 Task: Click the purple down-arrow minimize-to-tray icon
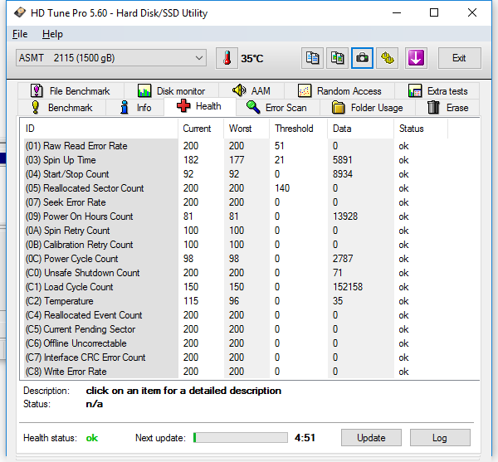[416, 58]
